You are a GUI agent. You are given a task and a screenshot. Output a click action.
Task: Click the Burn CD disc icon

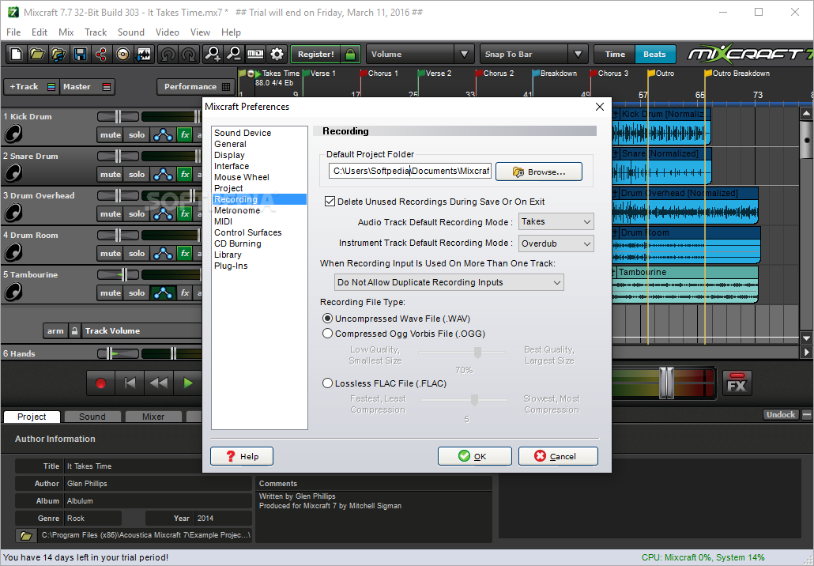[122, 54]
